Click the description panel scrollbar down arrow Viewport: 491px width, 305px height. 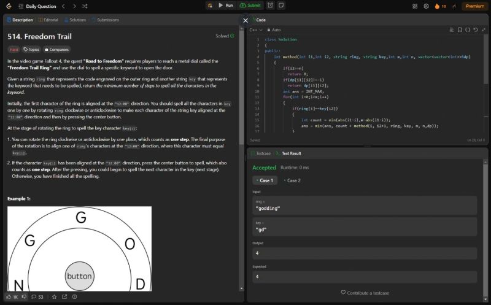[x=241, y=288]
